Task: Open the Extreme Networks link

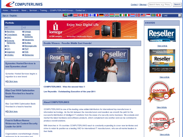Action: pos(11,42)
